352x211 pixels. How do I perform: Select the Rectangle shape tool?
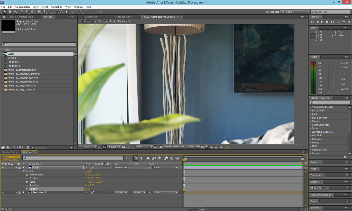coord(39,12)
